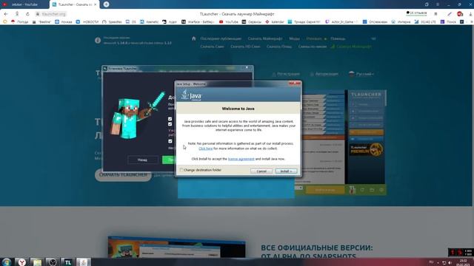This screenshot has height=266, width=474.
Task: Open the Сервисы bookmark
Action: (x=252, y=21)
